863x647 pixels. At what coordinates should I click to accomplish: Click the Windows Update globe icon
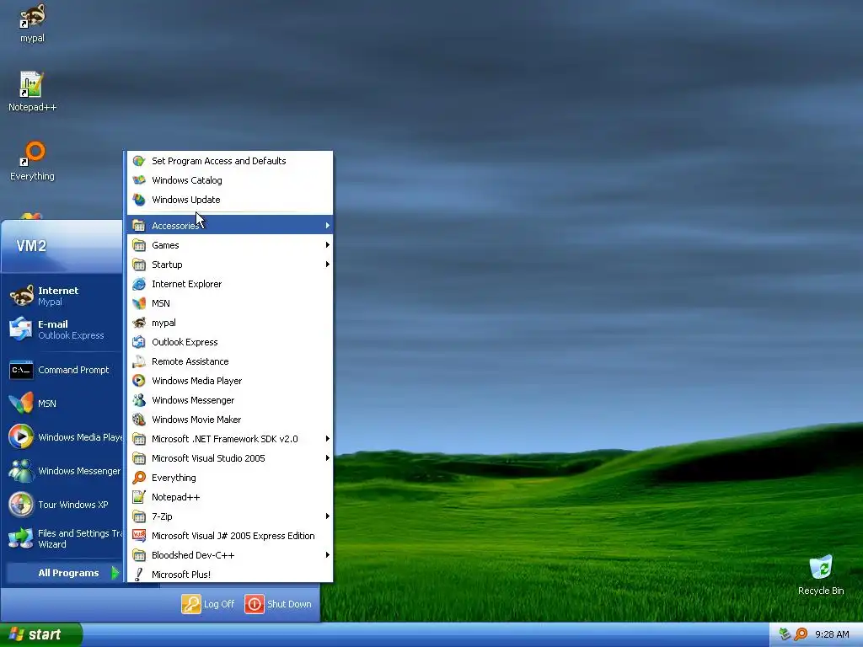point(139,200)
